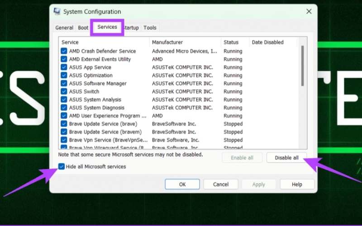The image size is (362, 226).
Task: Click Advanced Micro Devices manufacturer cell
Action: coord(185,51)
